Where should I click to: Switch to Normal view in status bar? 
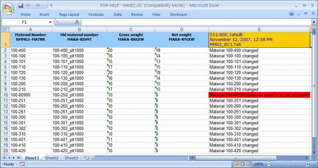[236, 164]
